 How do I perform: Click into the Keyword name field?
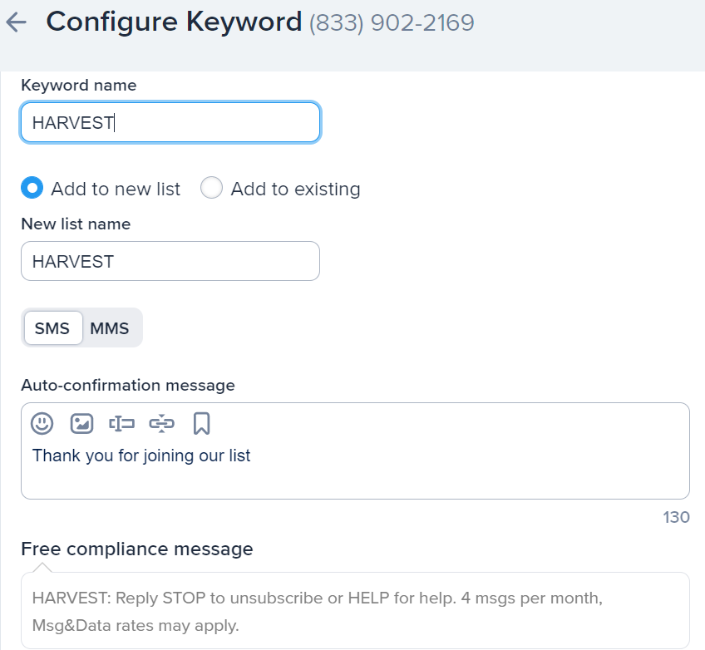(x=170, y=123)
